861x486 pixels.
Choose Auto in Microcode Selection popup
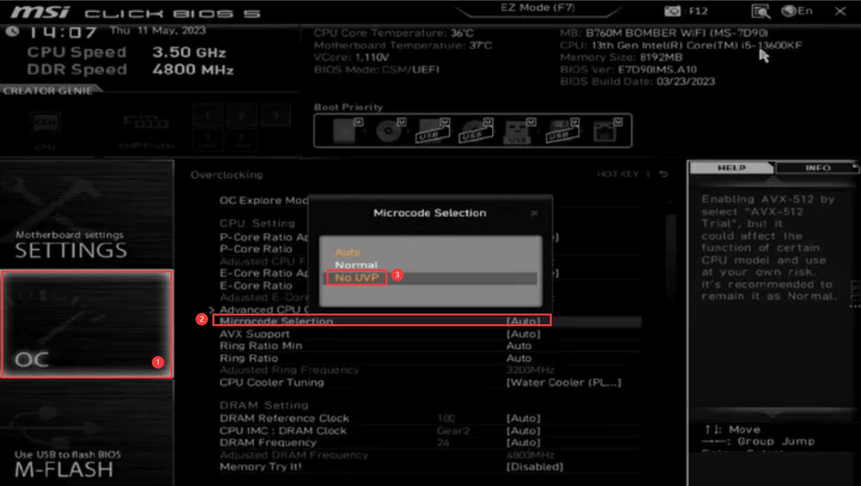(x=347, y=252)
